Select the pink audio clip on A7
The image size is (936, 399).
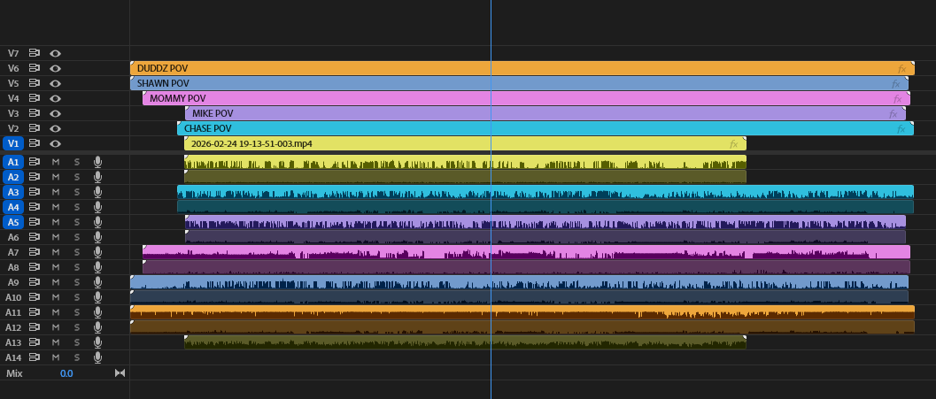pyautogui.click(x=527, y=252)
